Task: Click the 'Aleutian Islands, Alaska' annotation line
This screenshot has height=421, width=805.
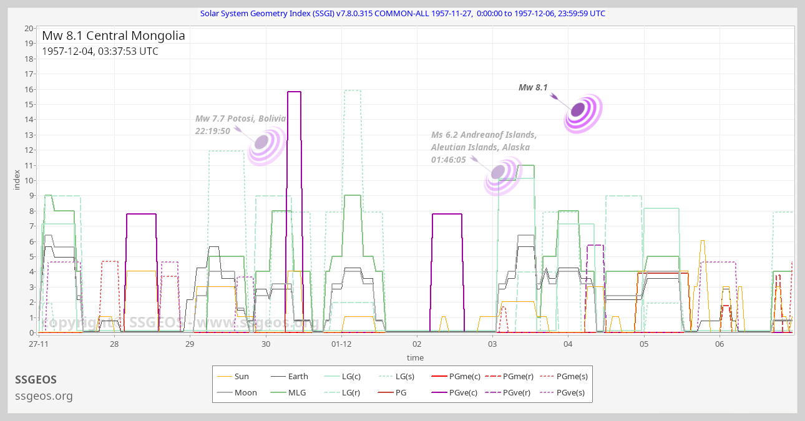Action: coord(480,147)
